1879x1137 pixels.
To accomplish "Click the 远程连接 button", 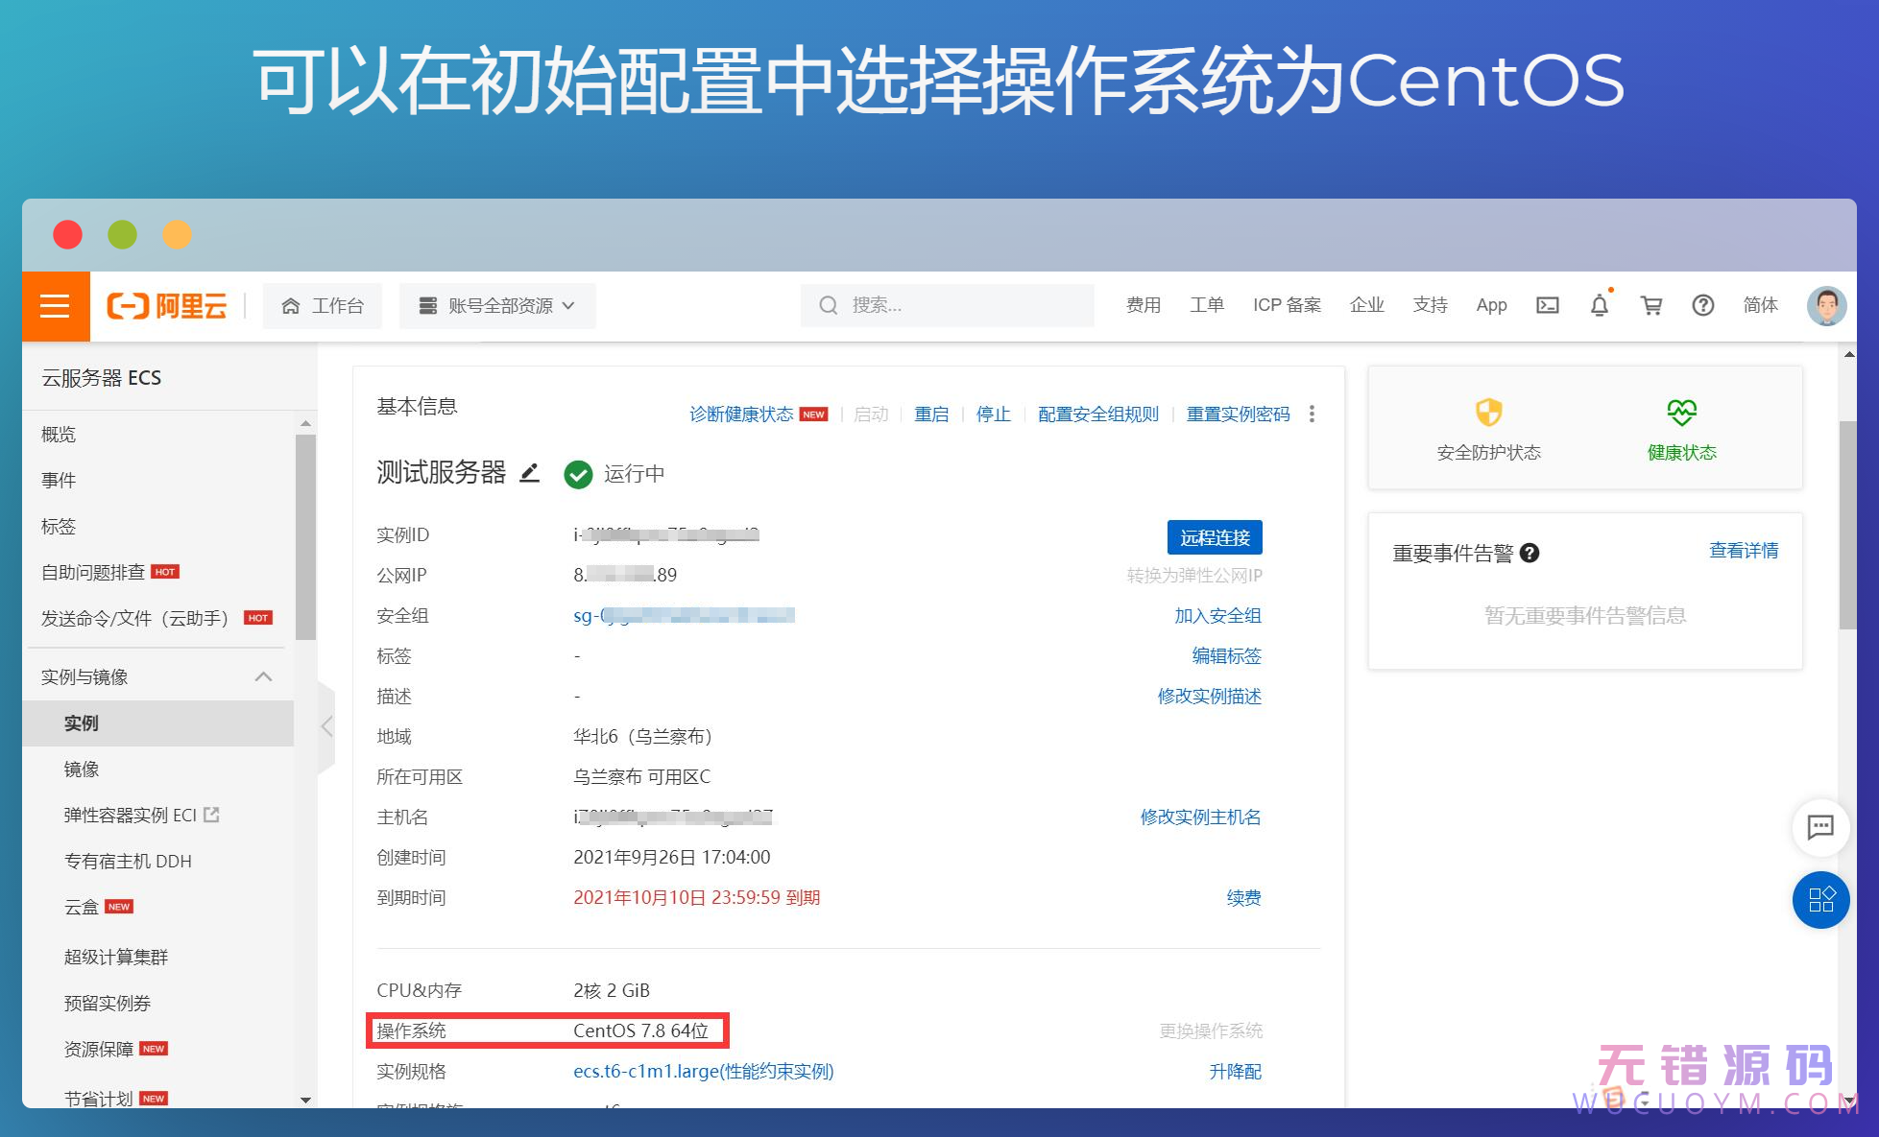I will coord(1214,537).
